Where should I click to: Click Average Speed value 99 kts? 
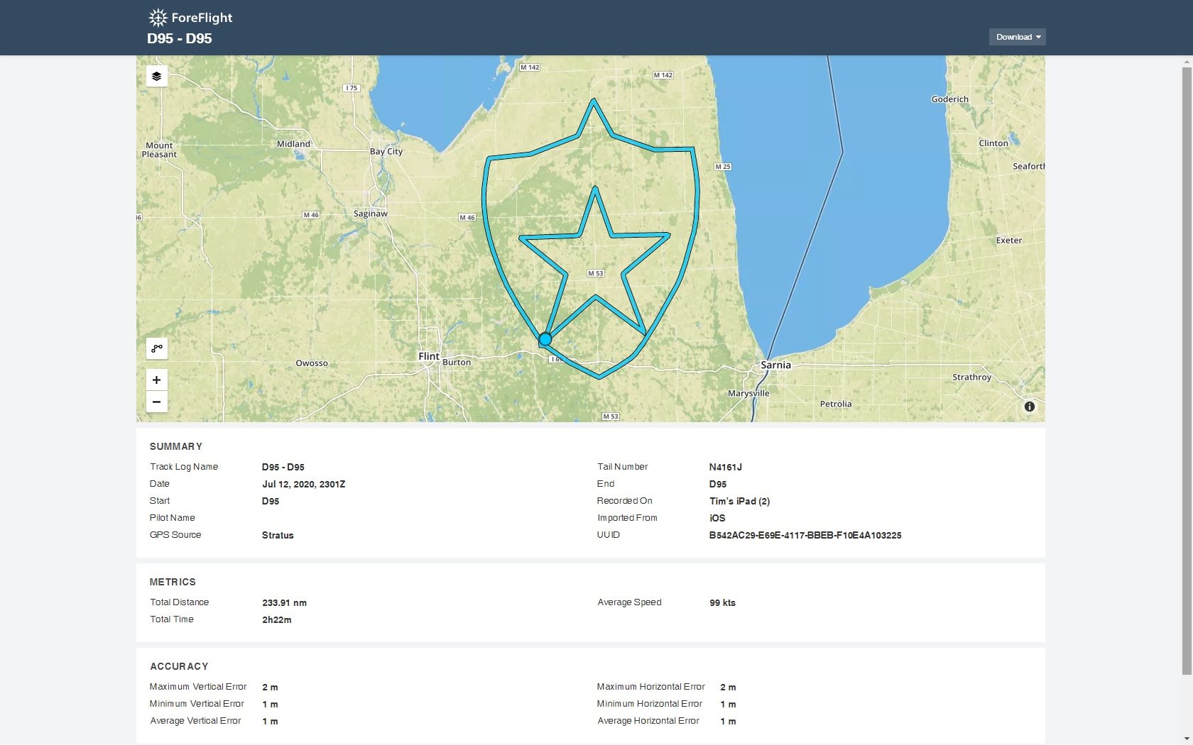pyautogui.click(x=722, y=602)
